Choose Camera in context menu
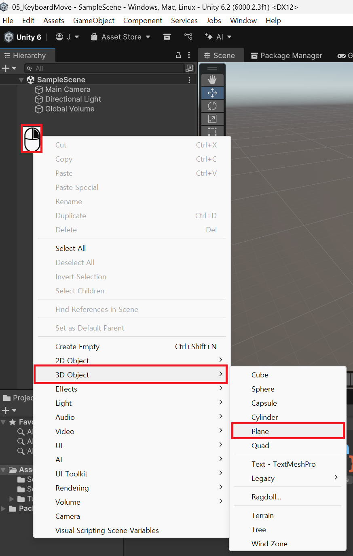This screenshot has height=556, width=353. pyautogui.click(x=132, y=516)
